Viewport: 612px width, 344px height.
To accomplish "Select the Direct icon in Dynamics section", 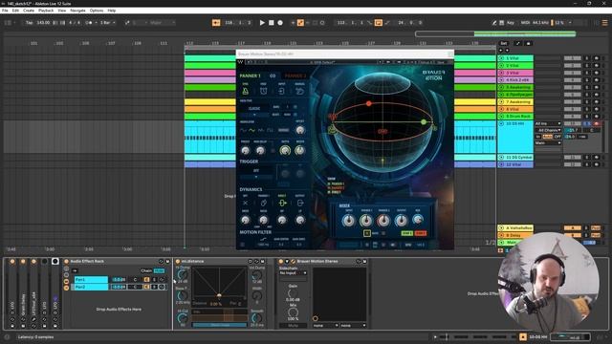I will (x=282, y=203).
